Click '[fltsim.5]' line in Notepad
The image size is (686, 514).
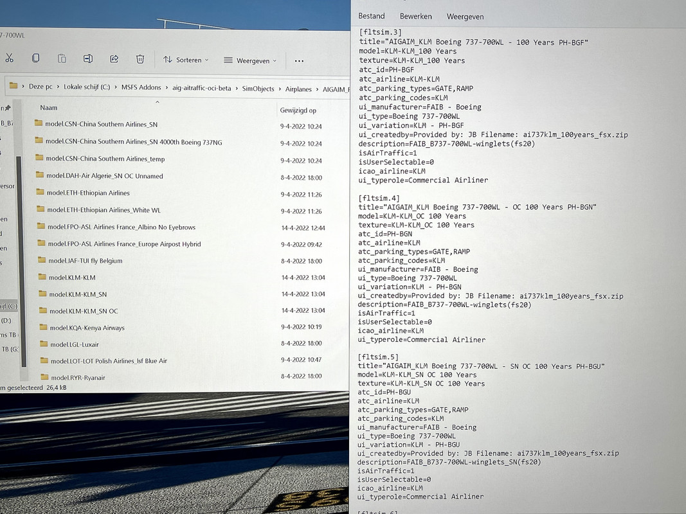(378, 357)
